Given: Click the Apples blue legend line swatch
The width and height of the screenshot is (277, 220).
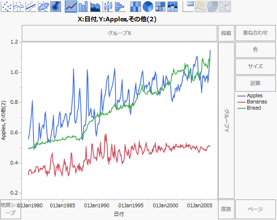Looking at the screenshot, I should click(x=241, y=96).
